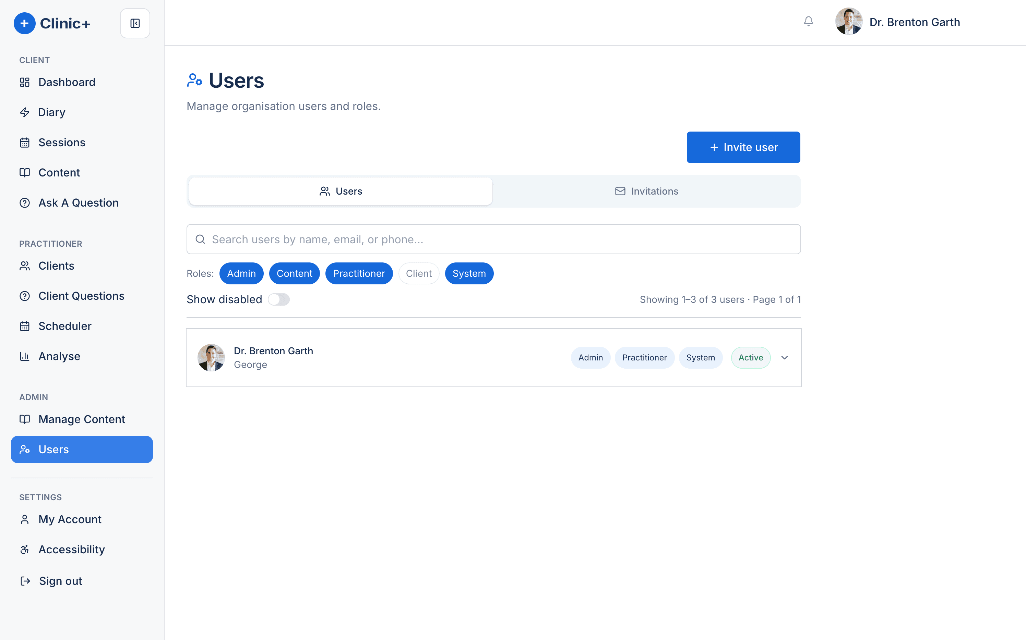Click Dr. Brenton Garth row avatar

(211, 358)
